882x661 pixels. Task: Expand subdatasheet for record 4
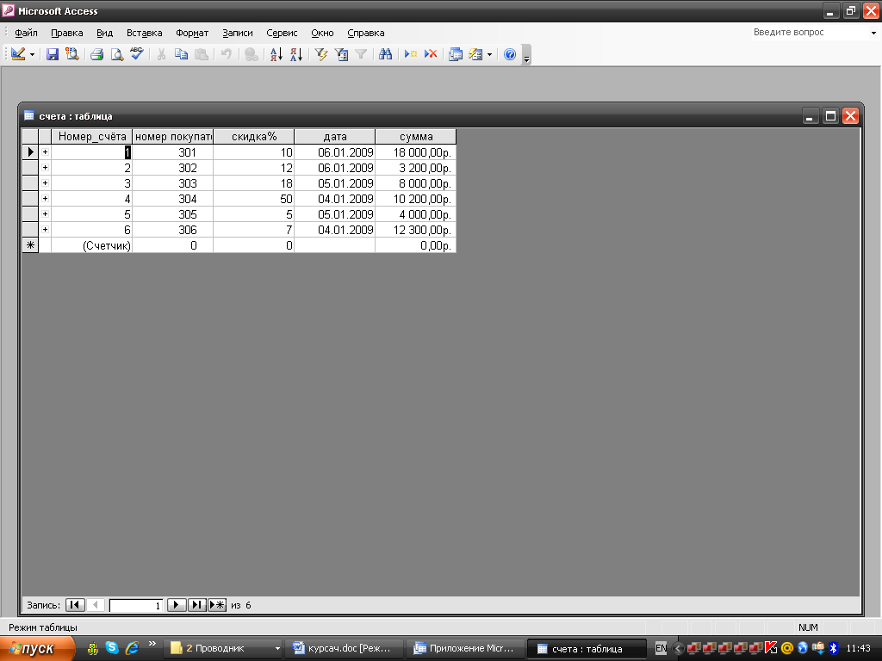pos(45,199)
